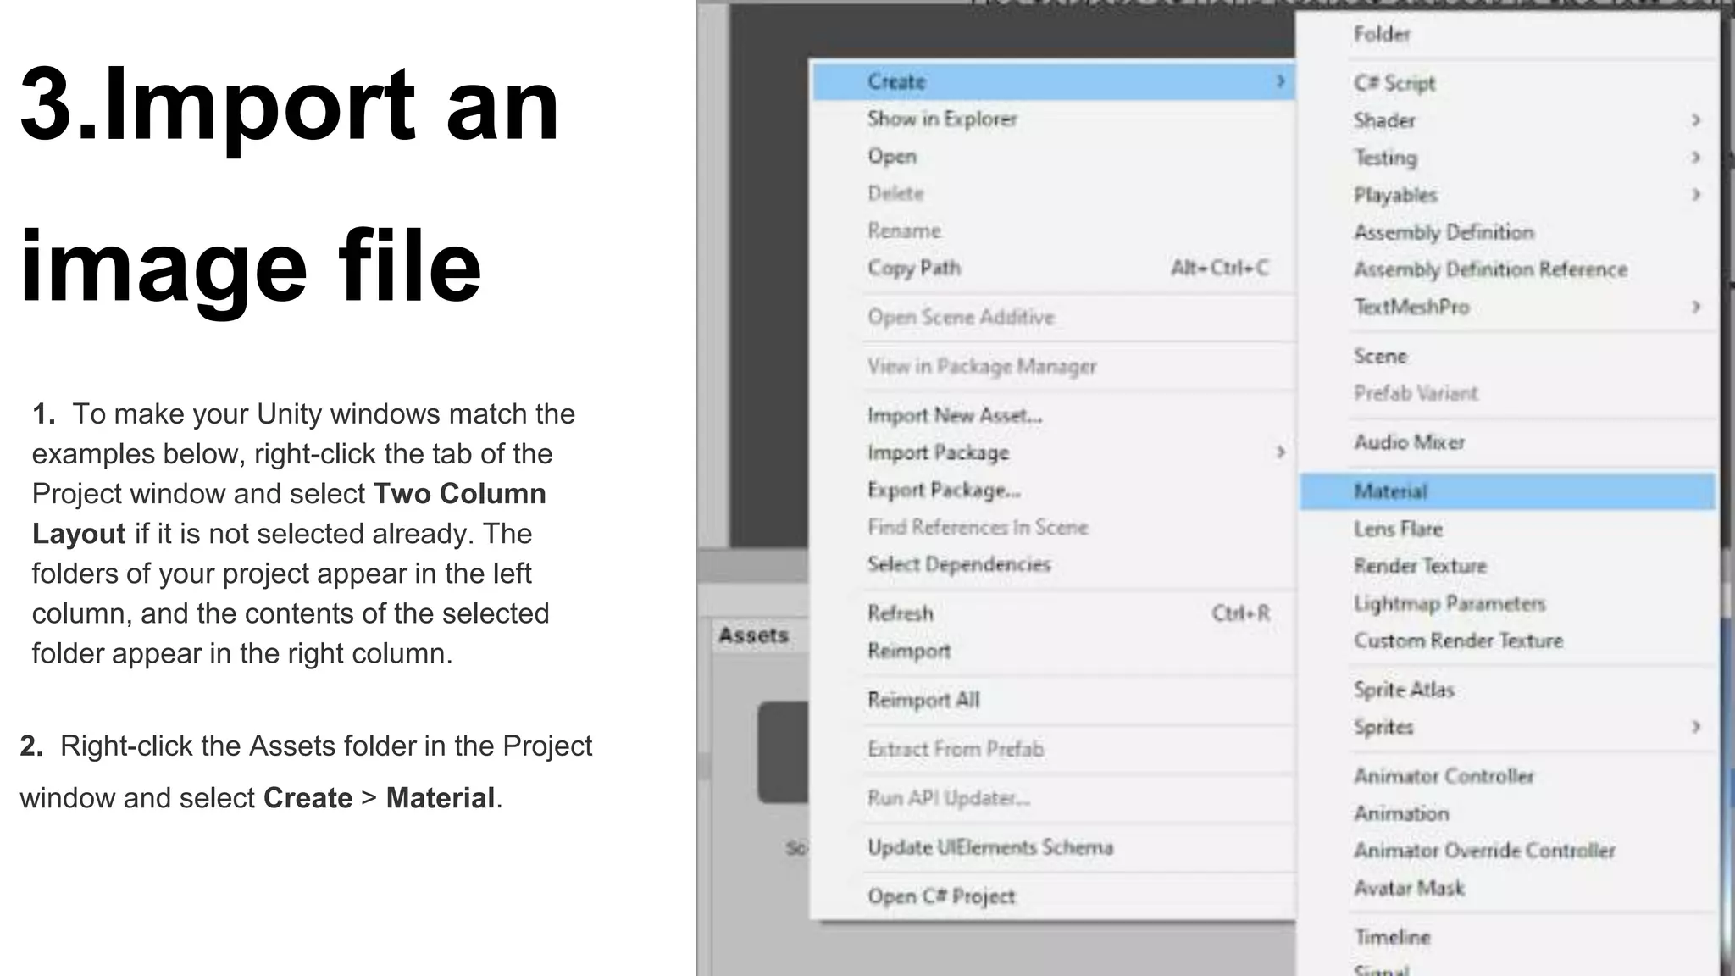Open the Import Package submenu
Image resolution: width=1735 pixels, height=976 pixels.
point(1053,452)
